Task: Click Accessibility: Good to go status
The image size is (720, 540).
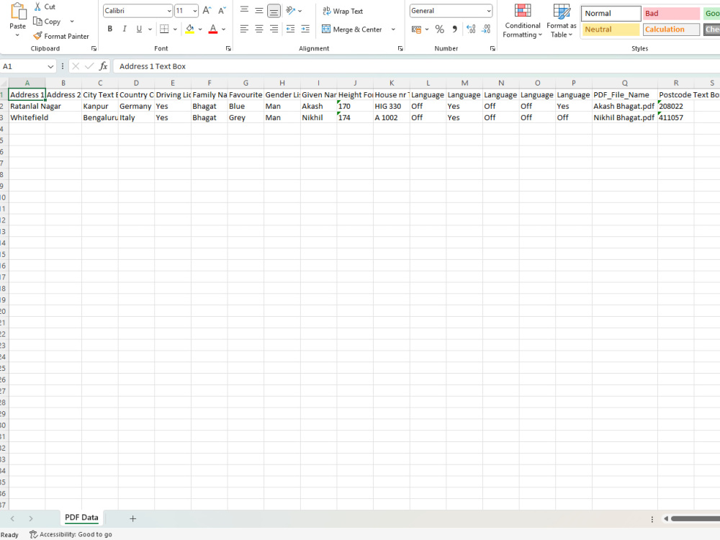Action: (71, 534)
